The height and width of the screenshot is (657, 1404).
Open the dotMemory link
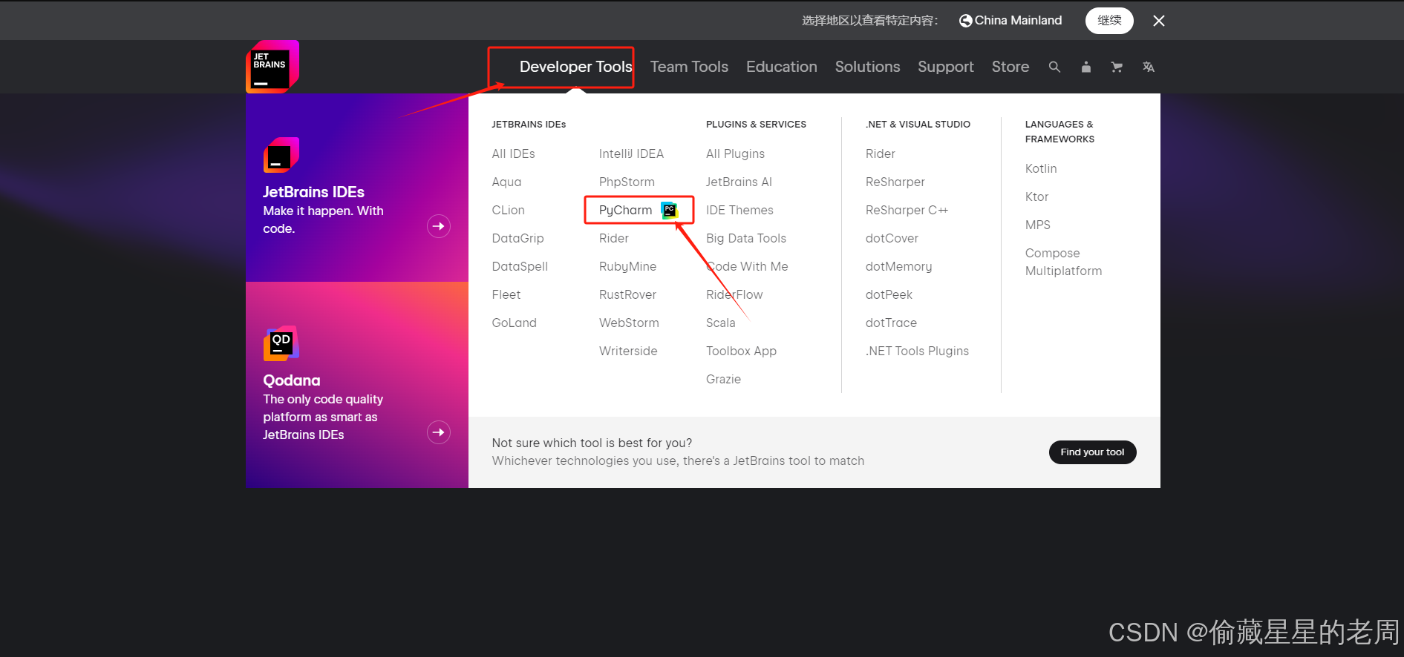[898, 267]
